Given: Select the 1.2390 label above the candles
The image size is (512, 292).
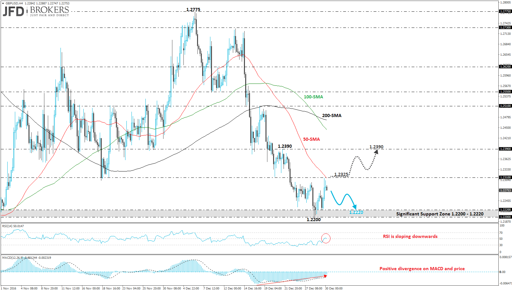Looking at the screenshot, I should (285, 146).
